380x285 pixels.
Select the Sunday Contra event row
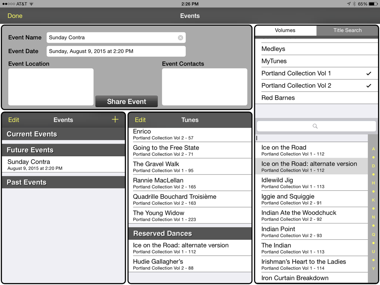coord(63,164)
